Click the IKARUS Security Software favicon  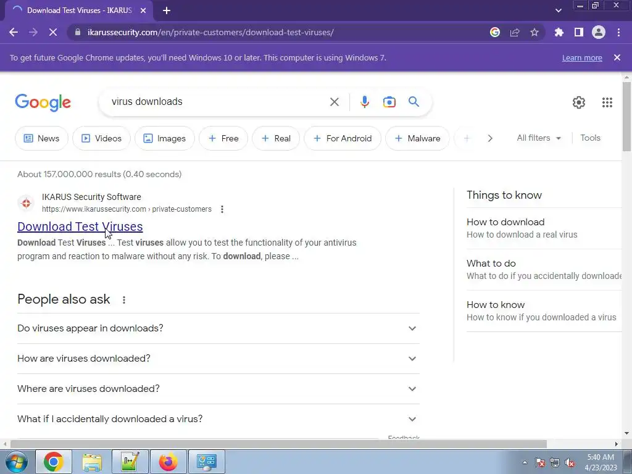coord(26,203)
